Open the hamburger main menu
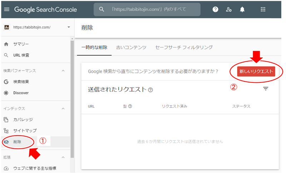Screen dimensions: 286x173 7,9
